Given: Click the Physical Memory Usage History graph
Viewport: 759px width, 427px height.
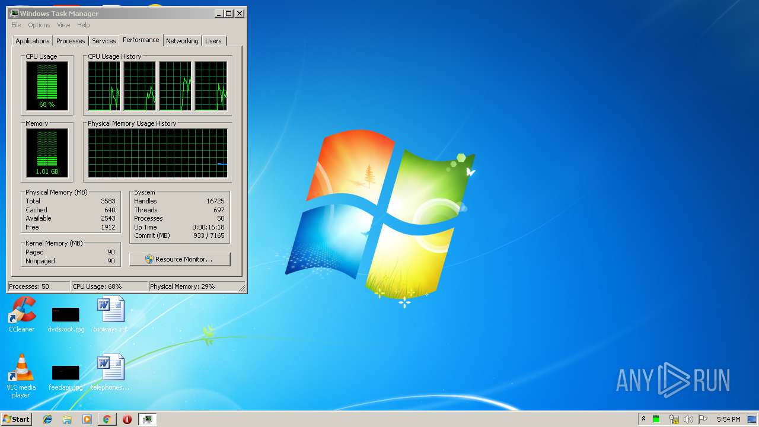Looking at the screenshot, I should 158,153.
